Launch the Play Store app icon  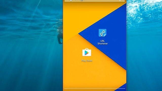pyautogui.click(x=87, y=52)
